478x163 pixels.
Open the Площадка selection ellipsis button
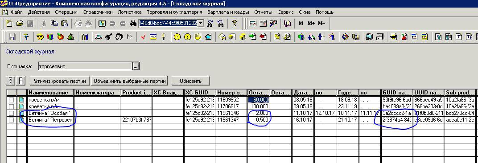click(136, 66)
